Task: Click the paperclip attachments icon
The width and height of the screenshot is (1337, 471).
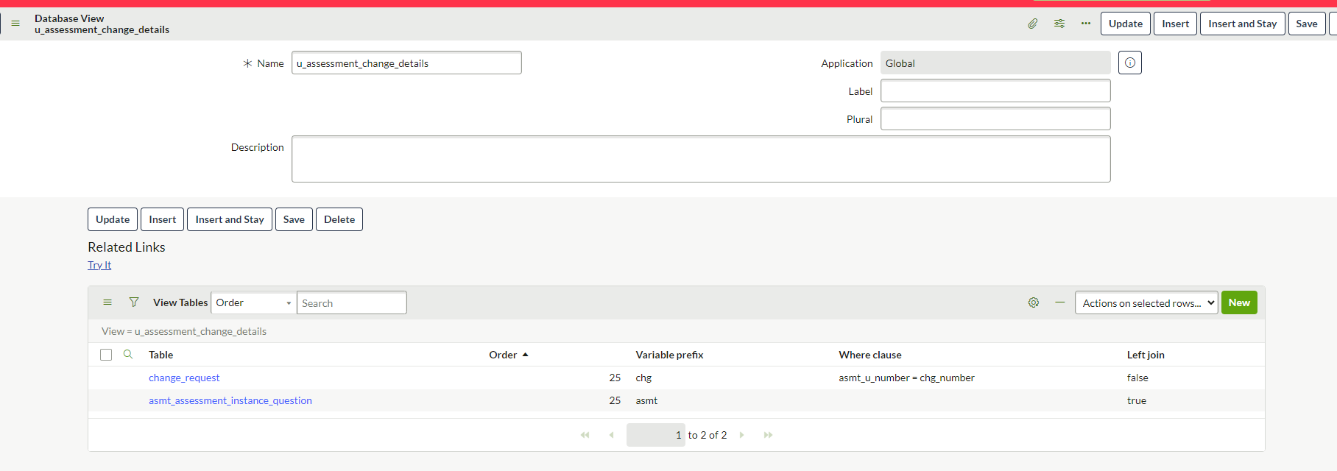Action: 1033,24
